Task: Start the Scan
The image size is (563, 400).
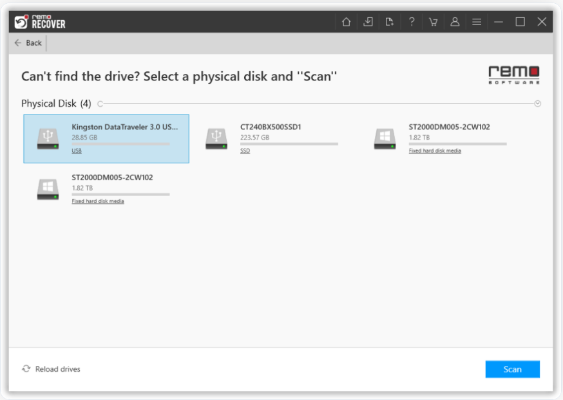Action: [512, 369]
